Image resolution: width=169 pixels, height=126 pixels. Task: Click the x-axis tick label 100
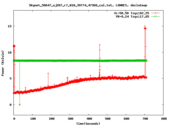(x=32, y=119)
